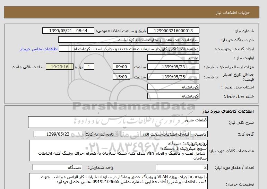267x189 pixels.
Task: Click the goods group field کامپیوتر و فناوری اطلاعات
Action: [x=164, y=134]
